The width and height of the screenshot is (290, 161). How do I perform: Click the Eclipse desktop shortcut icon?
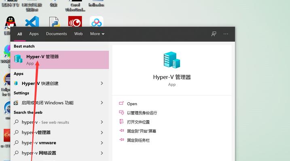7,79
